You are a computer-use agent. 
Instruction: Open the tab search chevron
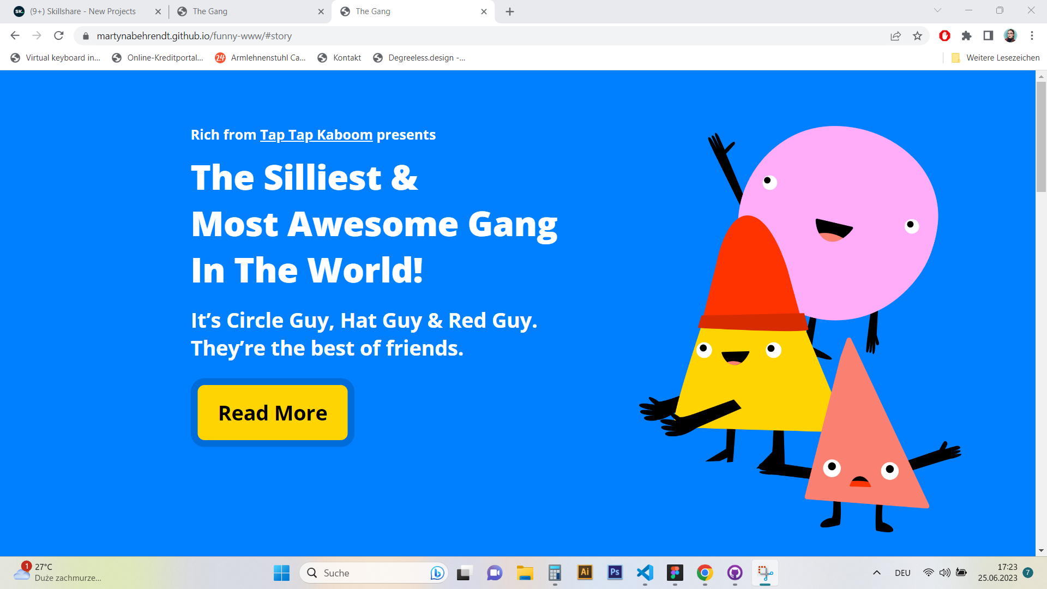[x=937, y=10]
